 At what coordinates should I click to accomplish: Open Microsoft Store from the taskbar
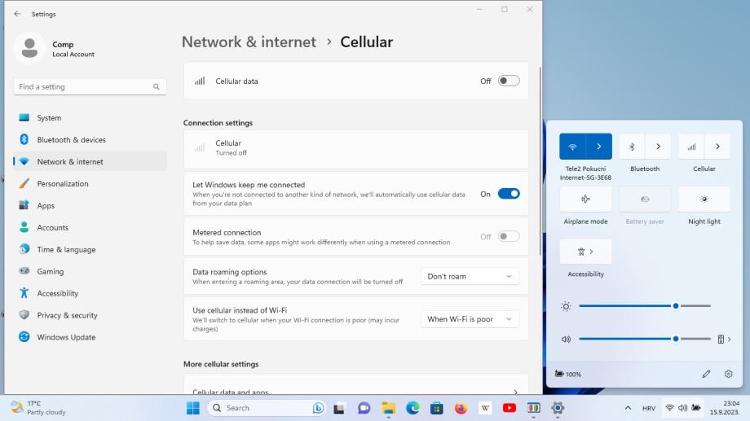pyautogui.click(x=437, y=408)
